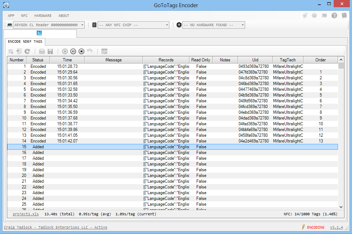Sort by the Status column header
The height and width of the screenshot is (234, 352).
tap(38, 60)
